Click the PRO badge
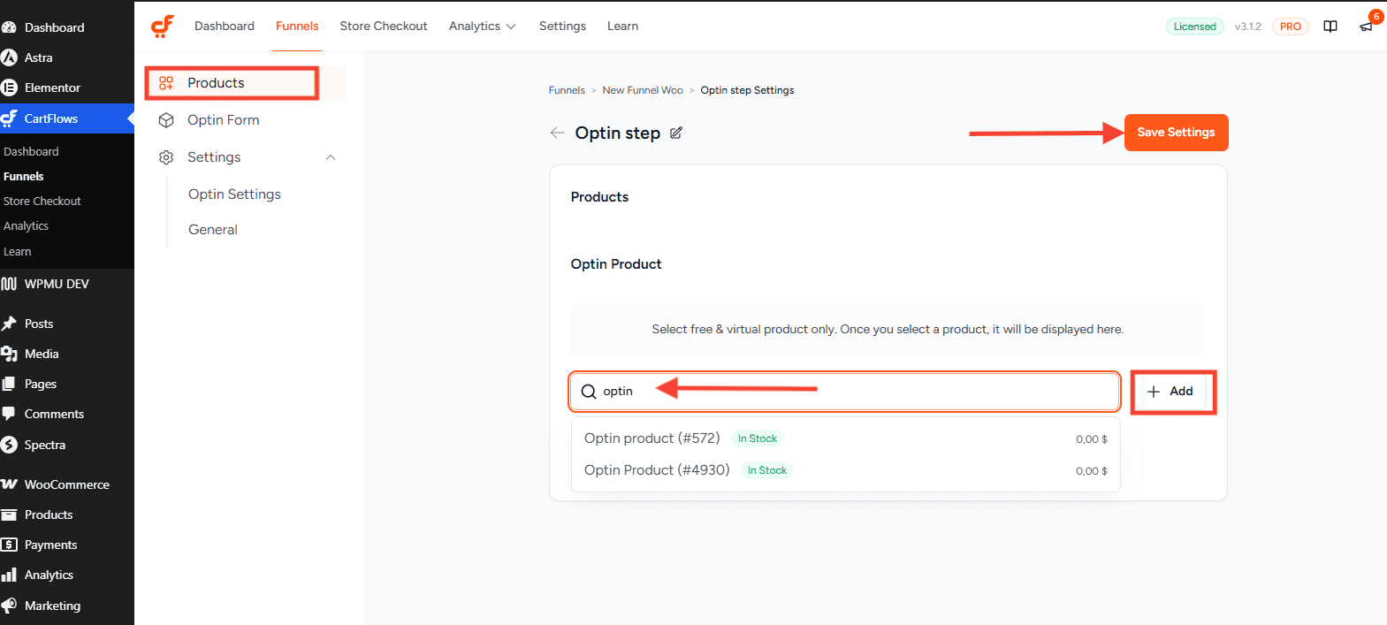The height and width of the screenshot is (625, 1387). pyautogui.click(x=1291, y=27)
